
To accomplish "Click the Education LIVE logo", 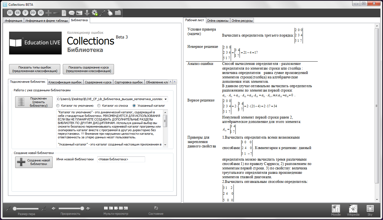I will 35,43.
